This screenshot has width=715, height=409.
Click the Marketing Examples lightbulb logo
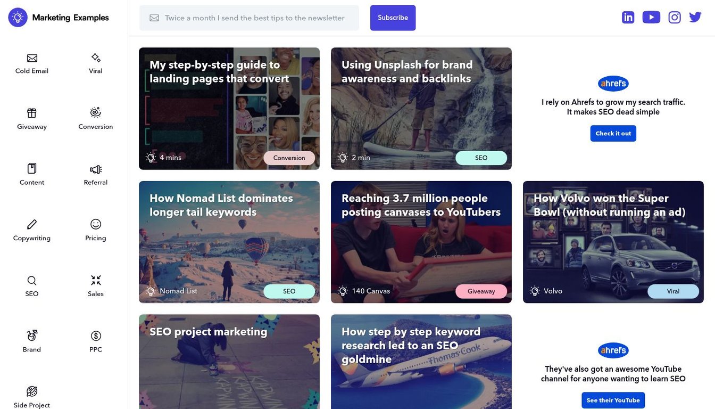point(18,18)
